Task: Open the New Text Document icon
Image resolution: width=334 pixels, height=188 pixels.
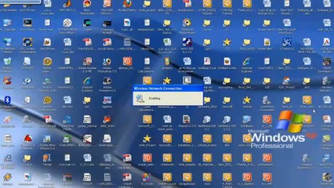Action: pyautogui.click(x=287, y=4)
